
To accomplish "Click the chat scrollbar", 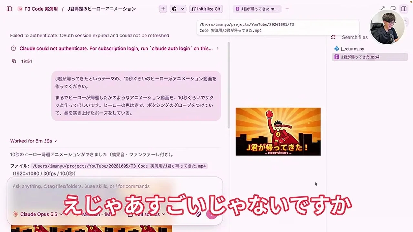I will tap(228, 85).
